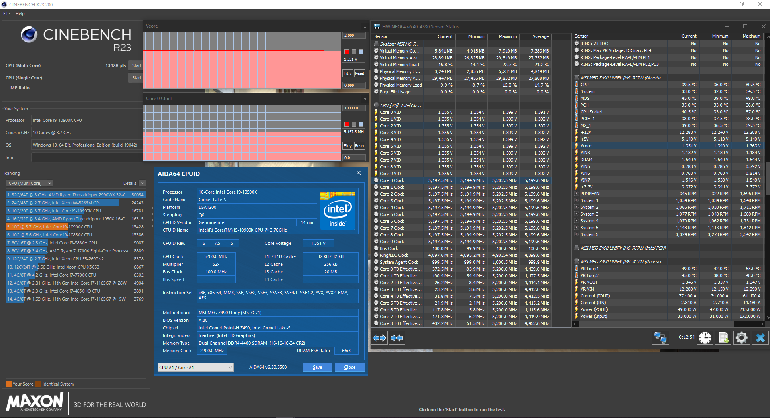
Task: Click the lightning icon beside Power (POUT)
Action: [x=577, y=309]
